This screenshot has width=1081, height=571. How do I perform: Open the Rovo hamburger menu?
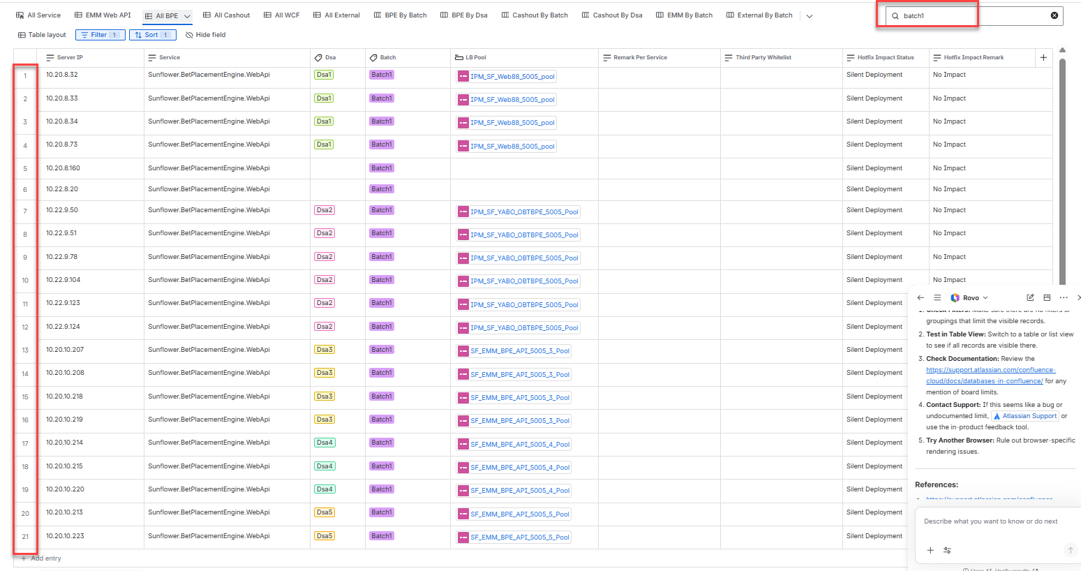(937, 297)
